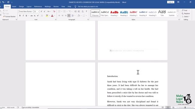Click the Line and Paragraph Spacing icon

[73, 15]
